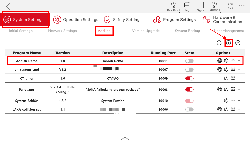Click the add new add-on plus icon
This screenshot has height=141, width=250.
click(x=228, y=43)
